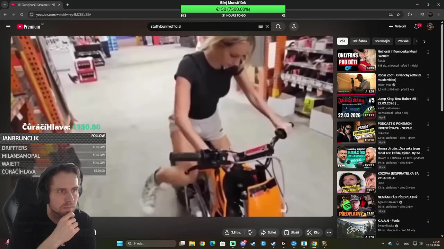The width and height of the screenshot is (444, 249).
Task: Show more filter chips with arrow
Action: click(x=424, y=41)
